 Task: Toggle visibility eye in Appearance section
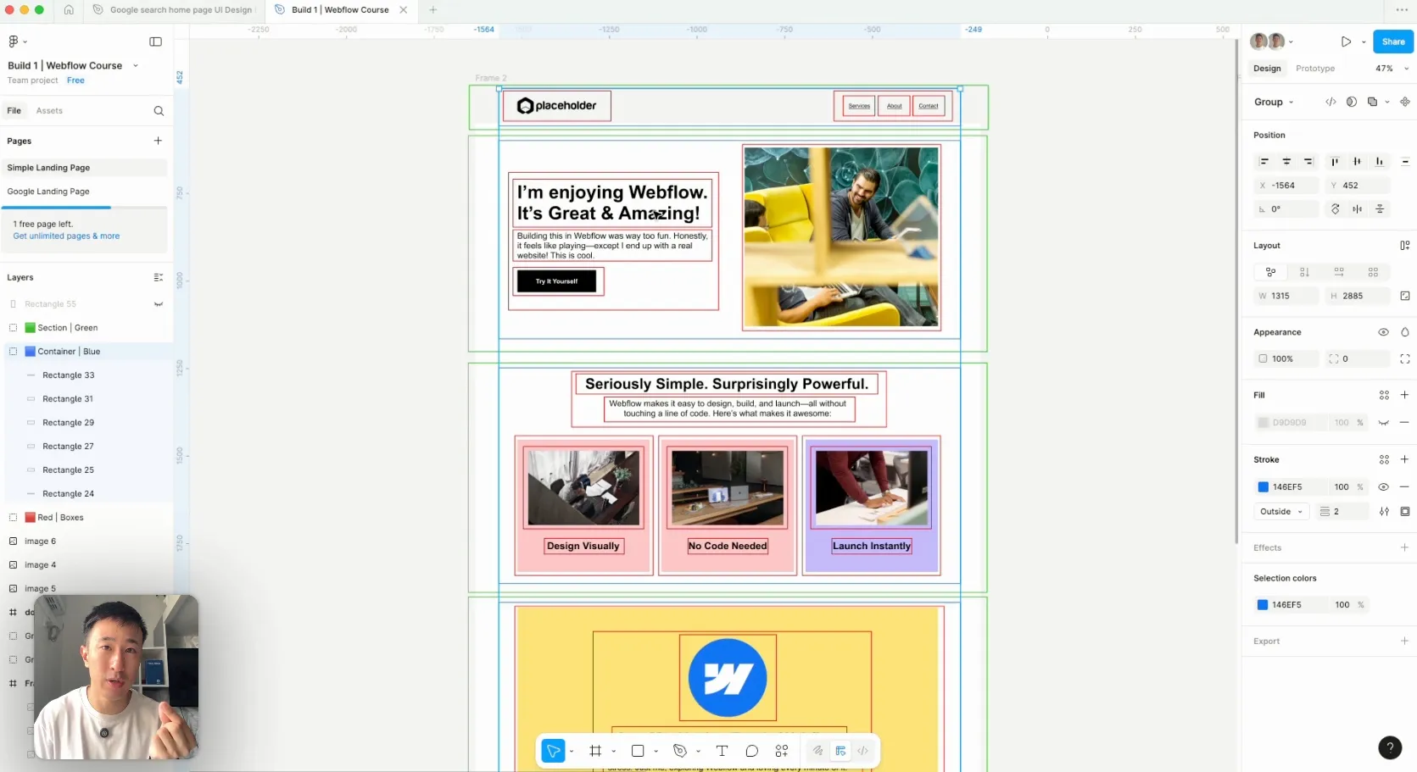[1383, 332]
